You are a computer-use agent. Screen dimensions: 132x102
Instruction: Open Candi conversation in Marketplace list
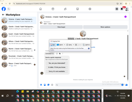point(18,35)
